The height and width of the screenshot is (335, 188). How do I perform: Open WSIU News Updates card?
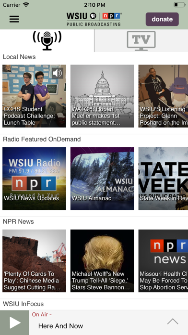[34, 179]
